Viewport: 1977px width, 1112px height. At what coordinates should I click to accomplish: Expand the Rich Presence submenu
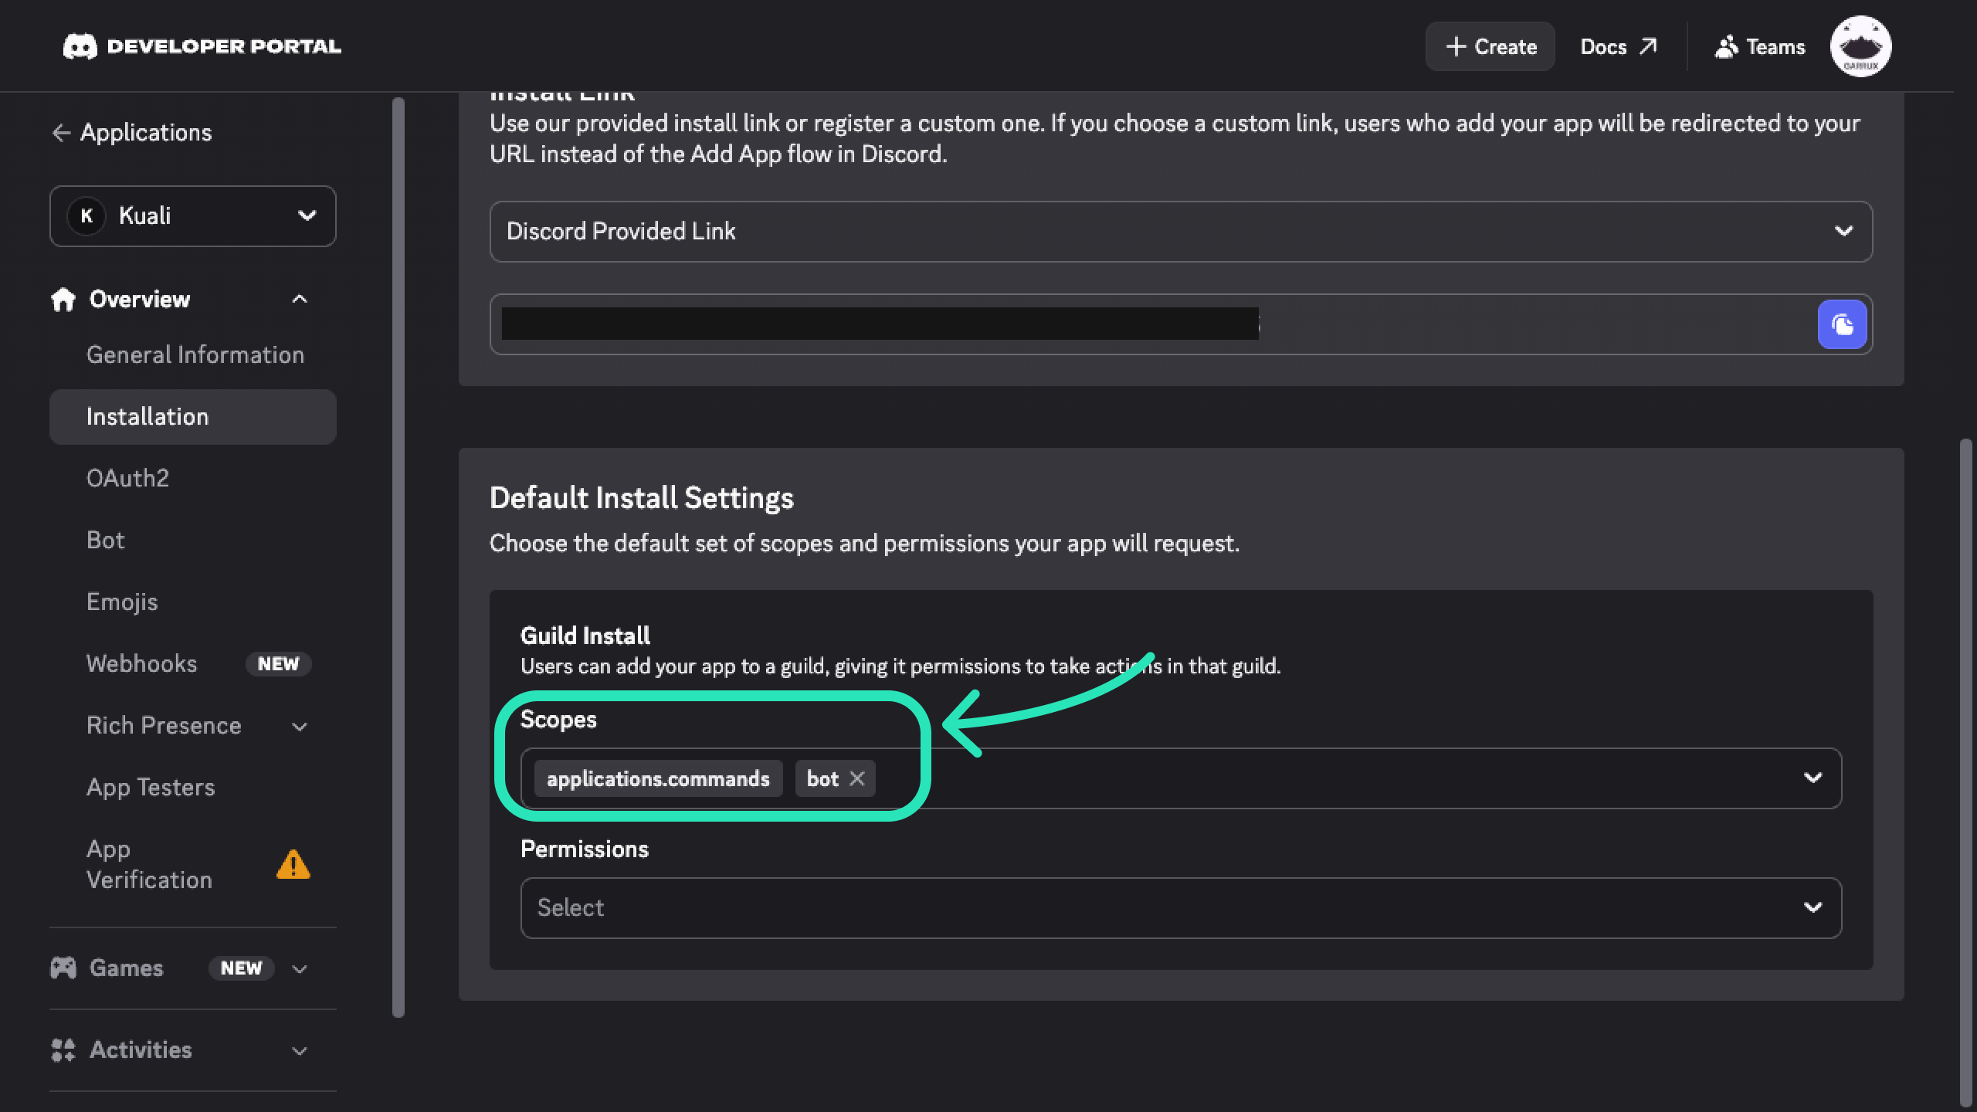[300, 726]
